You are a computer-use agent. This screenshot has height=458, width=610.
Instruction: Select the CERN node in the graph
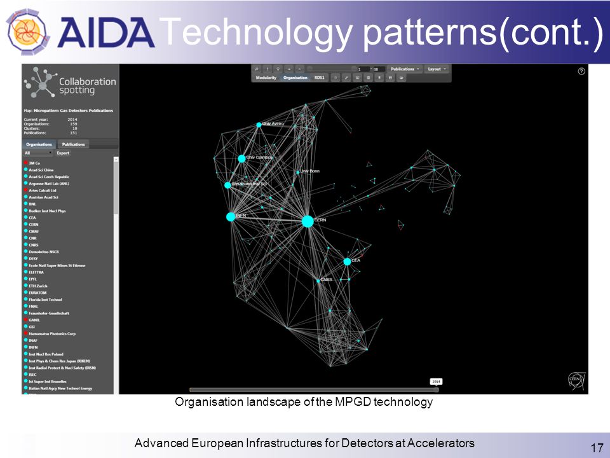coord(308,221)
